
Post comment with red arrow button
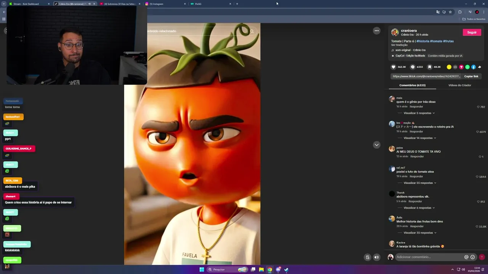(482, 257)
